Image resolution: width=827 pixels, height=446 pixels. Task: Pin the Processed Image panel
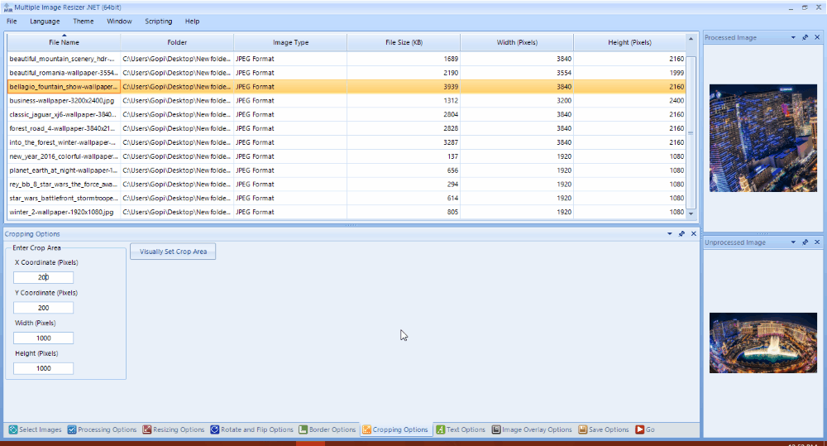tap(805, 37)
